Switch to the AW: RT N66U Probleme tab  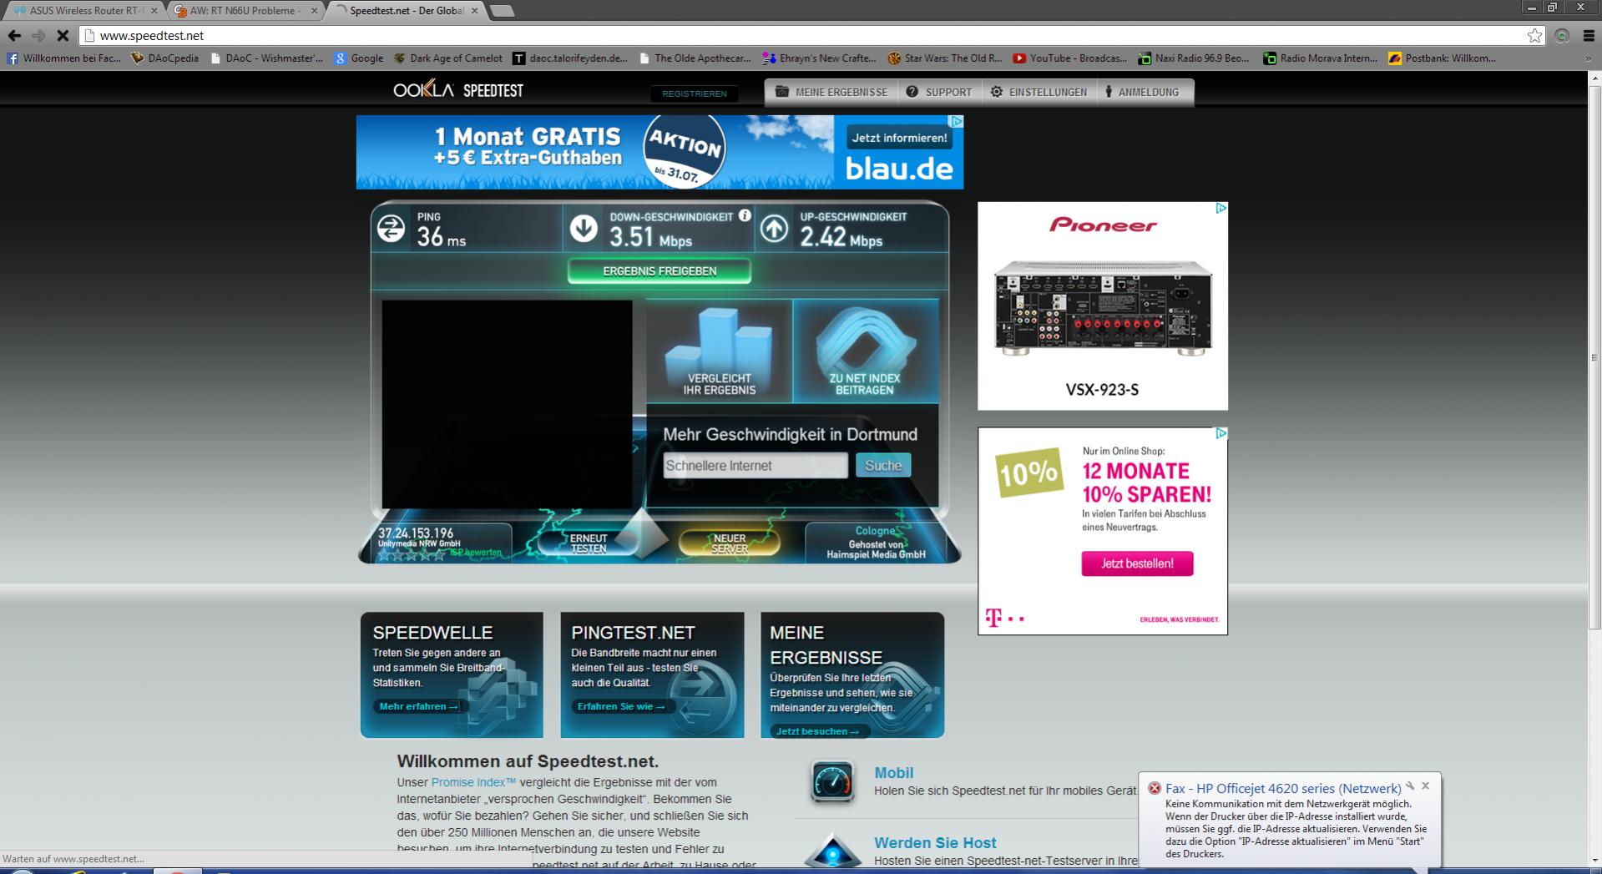(x=245, y=11)
